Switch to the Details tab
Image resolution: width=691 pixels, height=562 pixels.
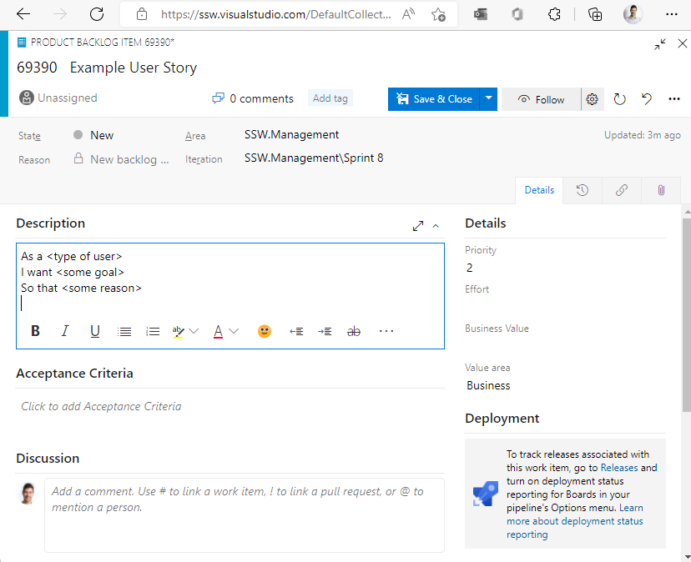pyautogui.click(x=539, y=190)
